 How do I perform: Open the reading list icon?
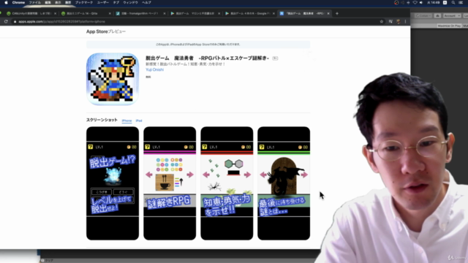point(390,21)
